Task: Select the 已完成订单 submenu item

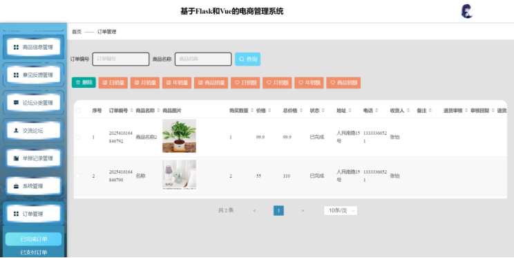Action: [33, 239]
